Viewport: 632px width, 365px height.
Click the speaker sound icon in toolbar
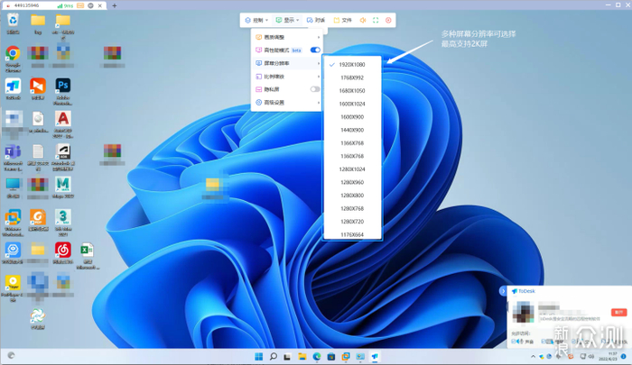point(362,20)
